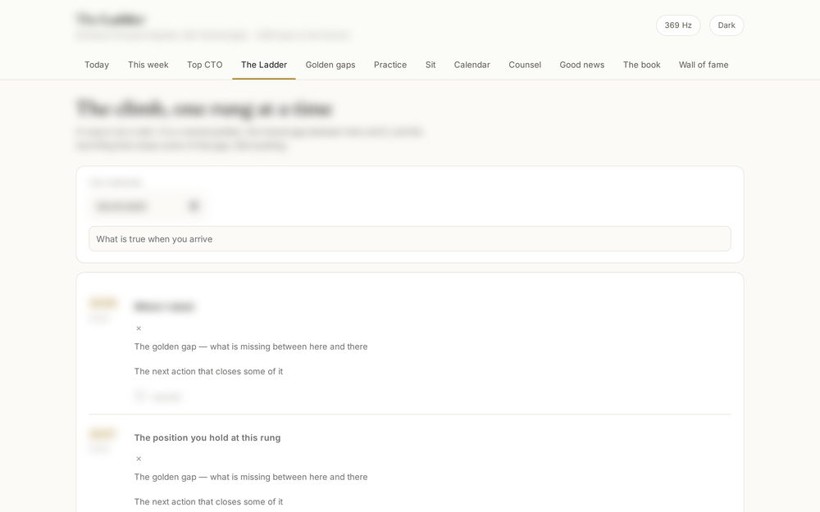The width and height of the screenshot is (820, 512).
Task: Focus golden gap field under 'The position you hold'
Action: [x=432, y=477]
